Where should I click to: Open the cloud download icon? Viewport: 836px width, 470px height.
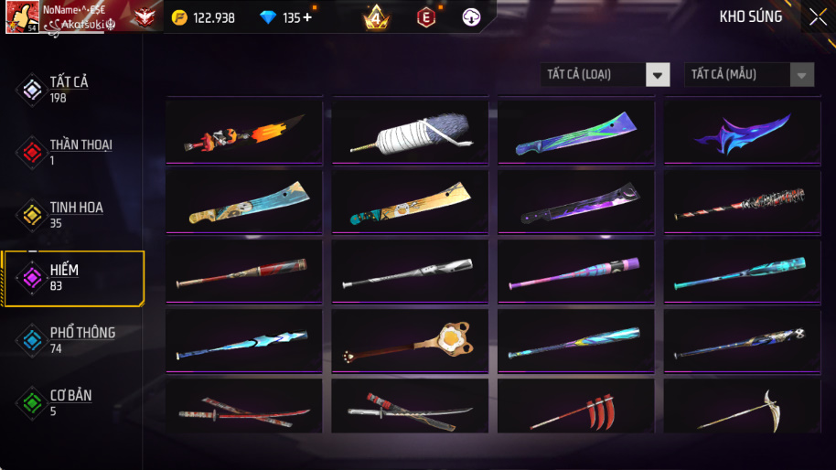(x=471, y=17)
